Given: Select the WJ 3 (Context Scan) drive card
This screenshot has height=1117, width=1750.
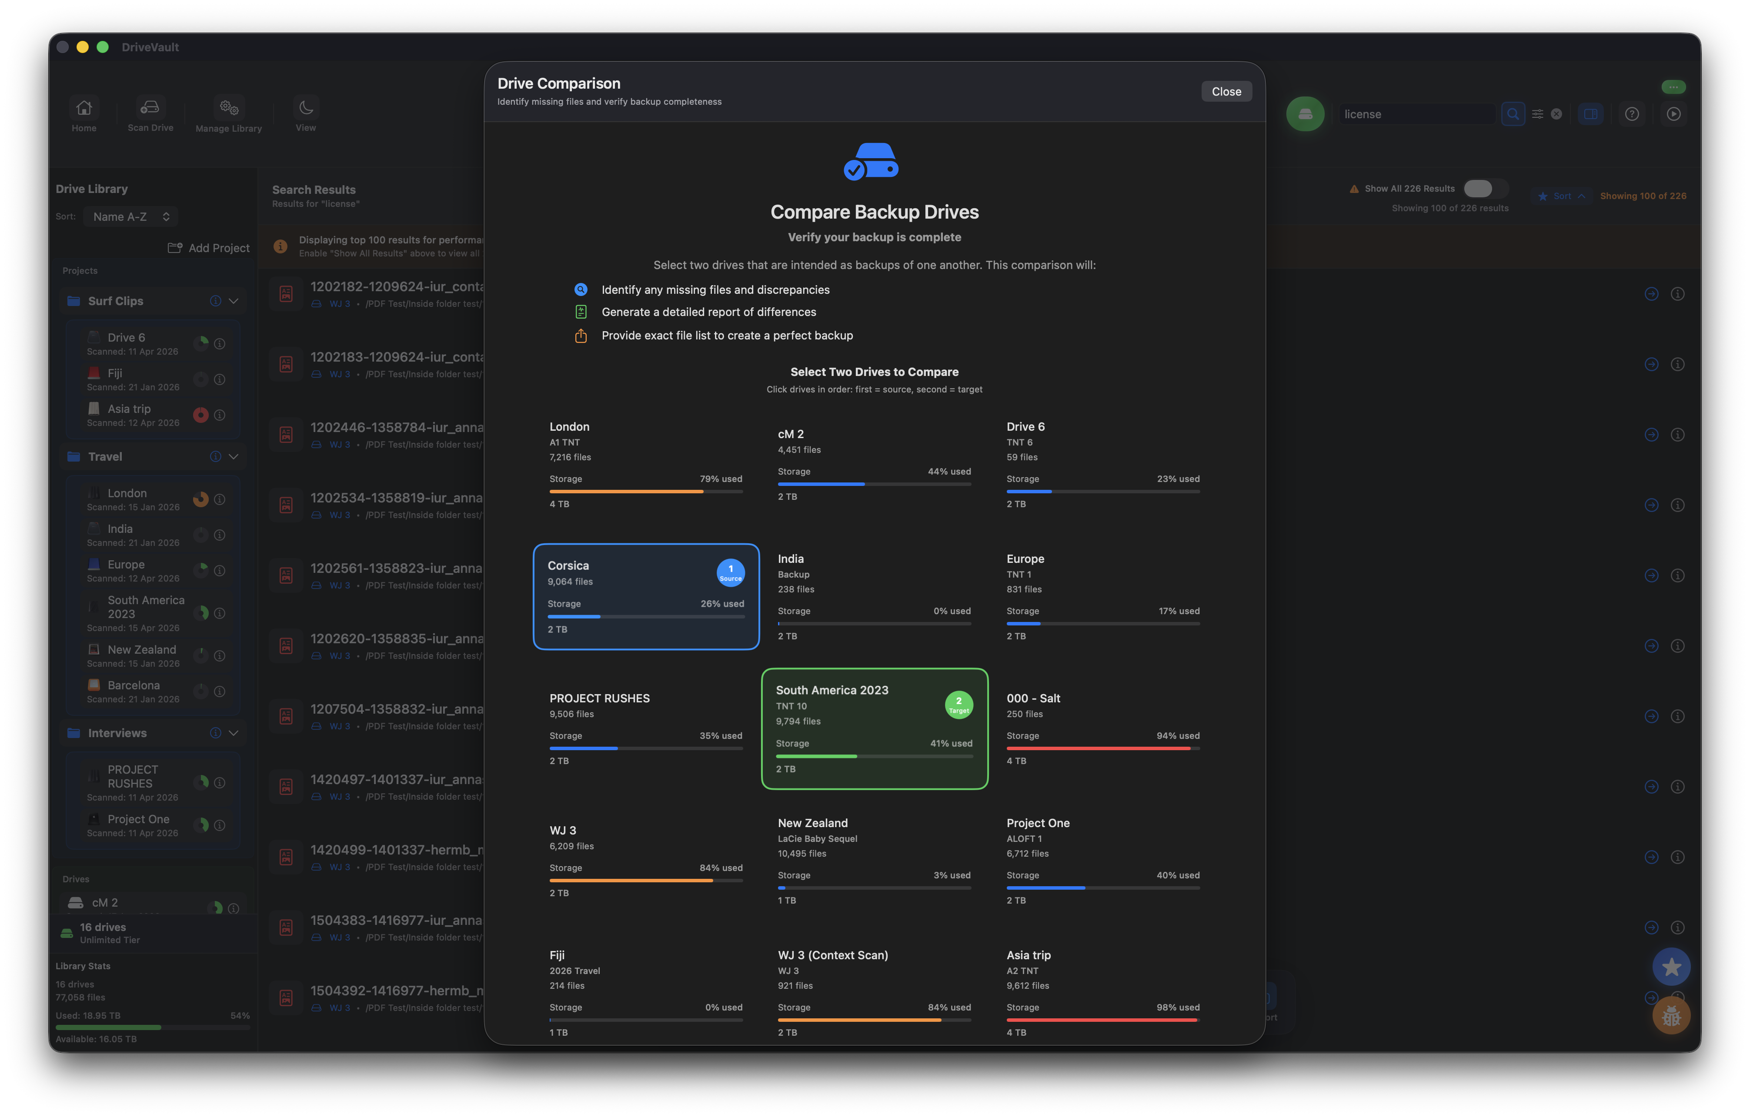Looking at the screenshot, I should click(874, 993).
